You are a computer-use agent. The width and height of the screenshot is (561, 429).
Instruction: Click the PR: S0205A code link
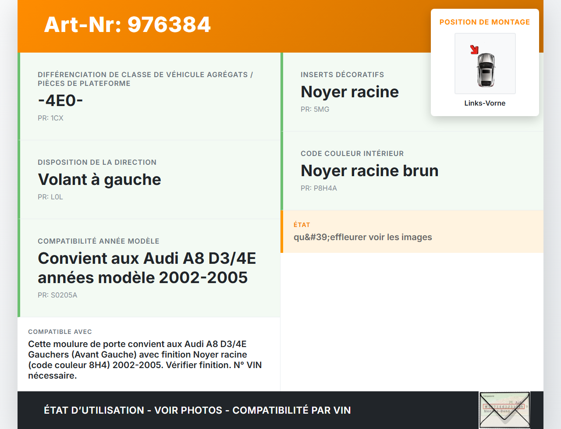pos(57,295)
